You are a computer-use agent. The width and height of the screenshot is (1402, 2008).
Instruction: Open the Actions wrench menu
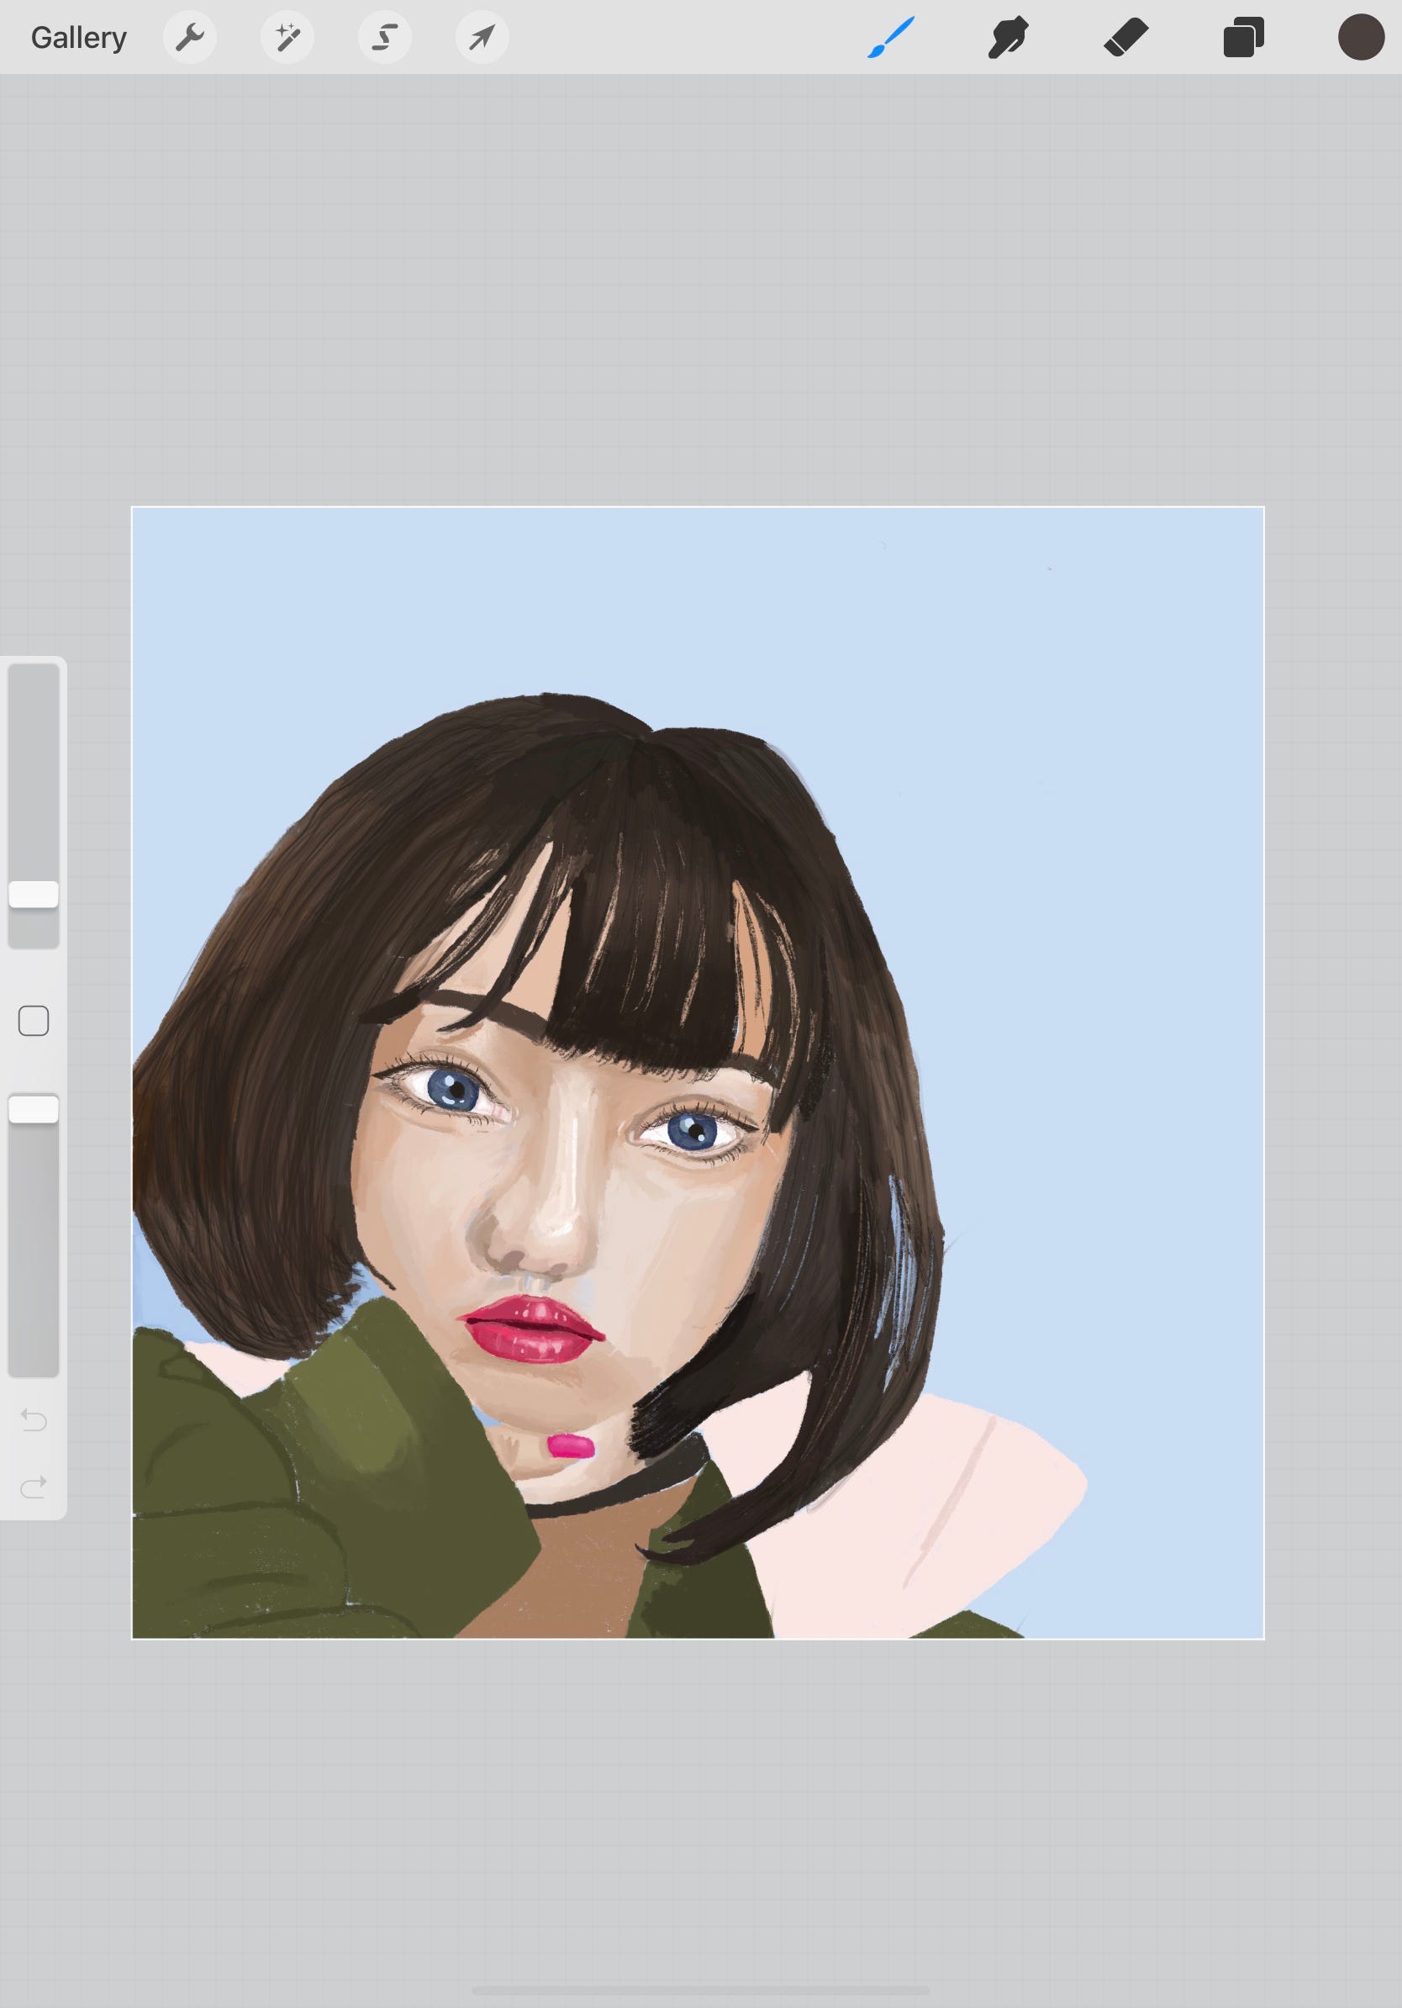click(190, 38)
